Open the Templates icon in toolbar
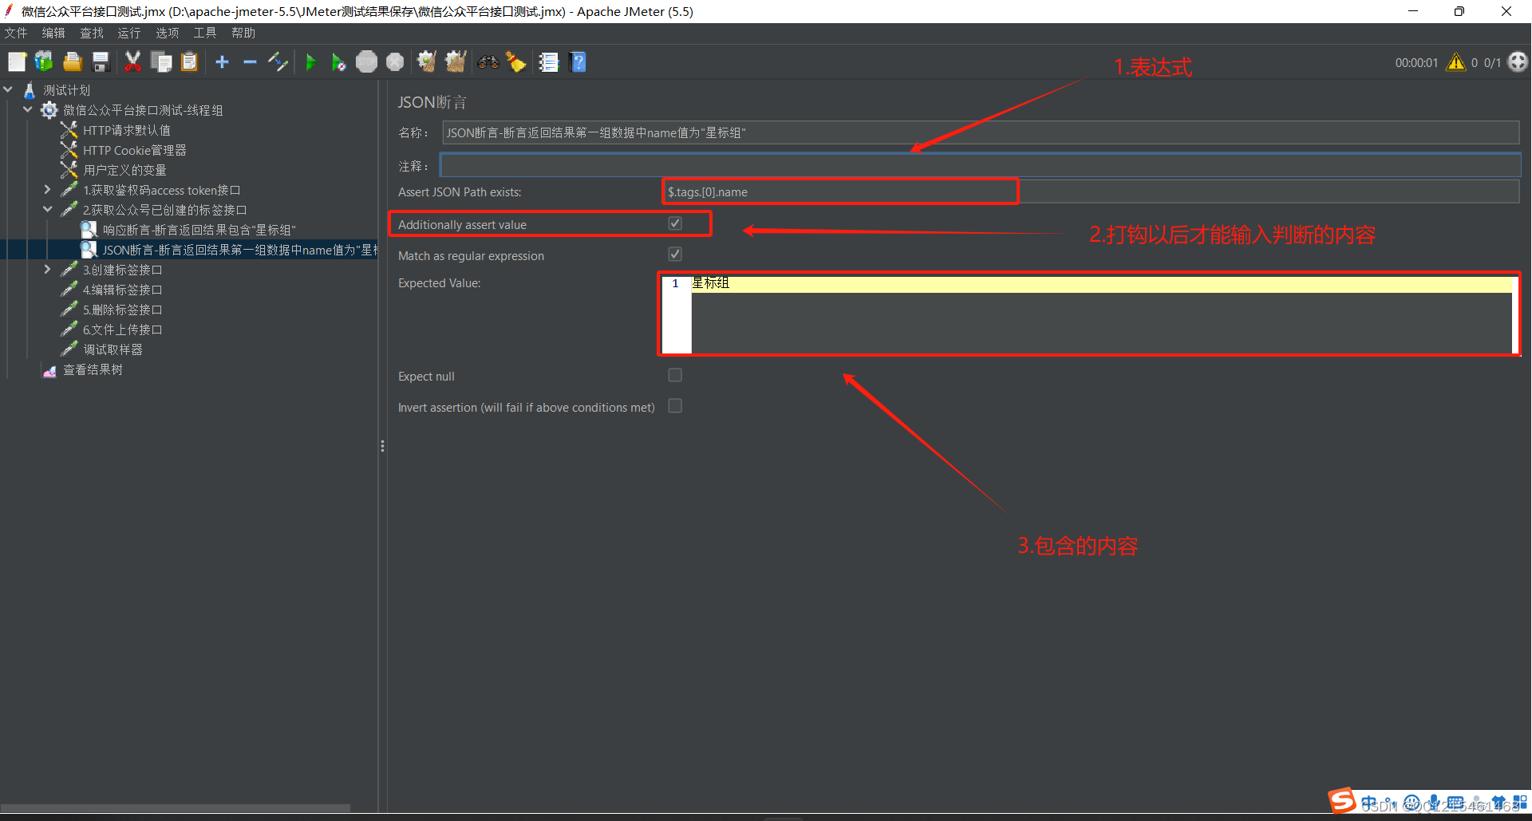The height and width of the screenshot is (821, 1532). [44, 62]
